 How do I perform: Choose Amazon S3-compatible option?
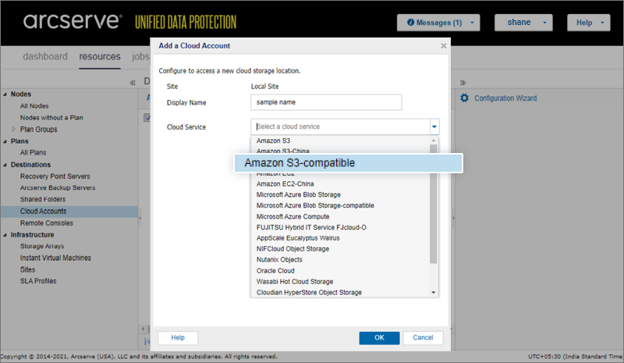coord(348,163)
